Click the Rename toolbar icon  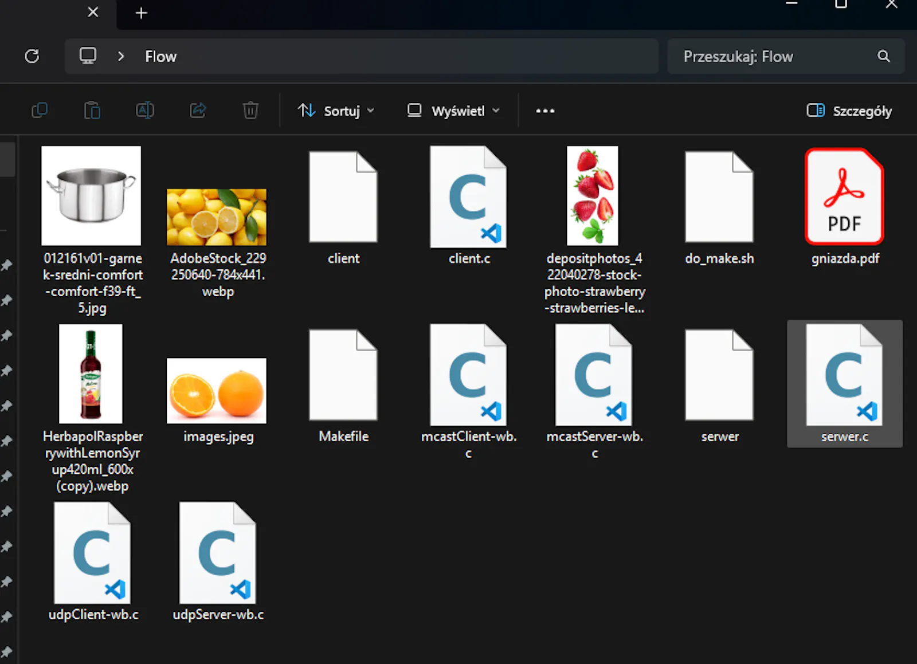[145, 110]
